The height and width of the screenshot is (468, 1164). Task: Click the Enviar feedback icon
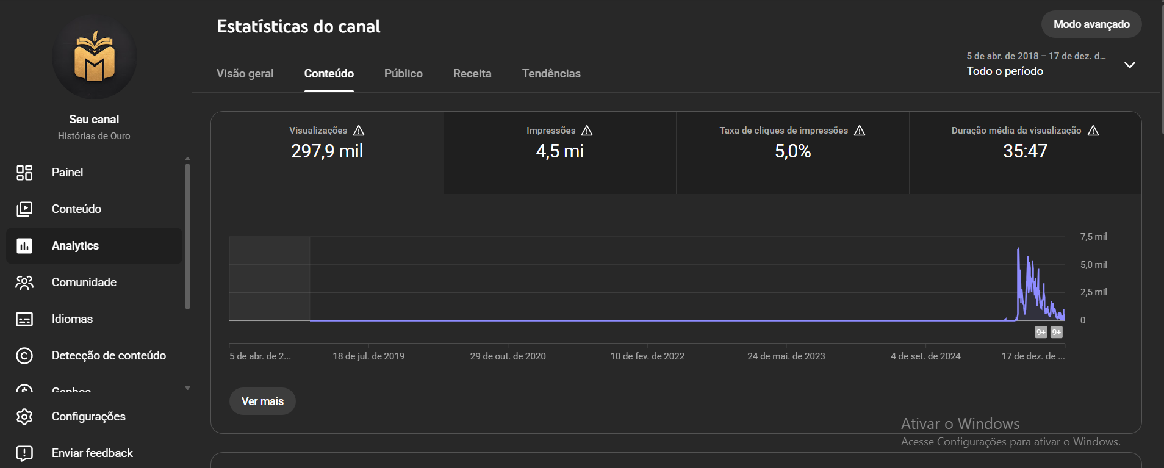(x=24, y=453)
